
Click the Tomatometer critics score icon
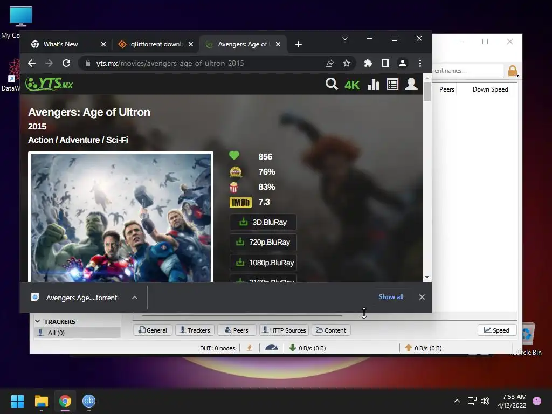coord(236,172)
